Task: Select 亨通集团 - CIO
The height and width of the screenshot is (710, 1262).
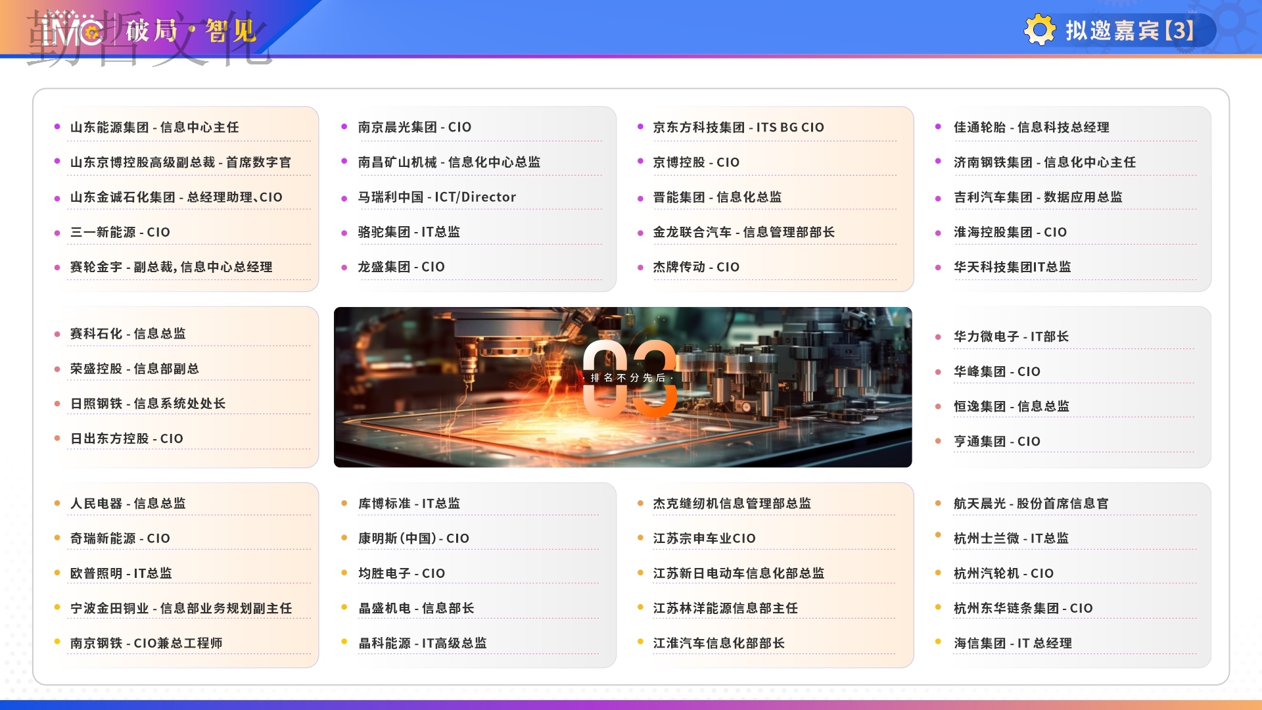Action: tap(997, 441)
